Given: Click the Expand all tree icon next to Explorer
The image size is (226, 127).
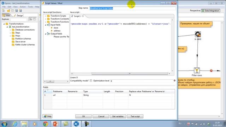Looking at the screenshot, I should [31, 19].
